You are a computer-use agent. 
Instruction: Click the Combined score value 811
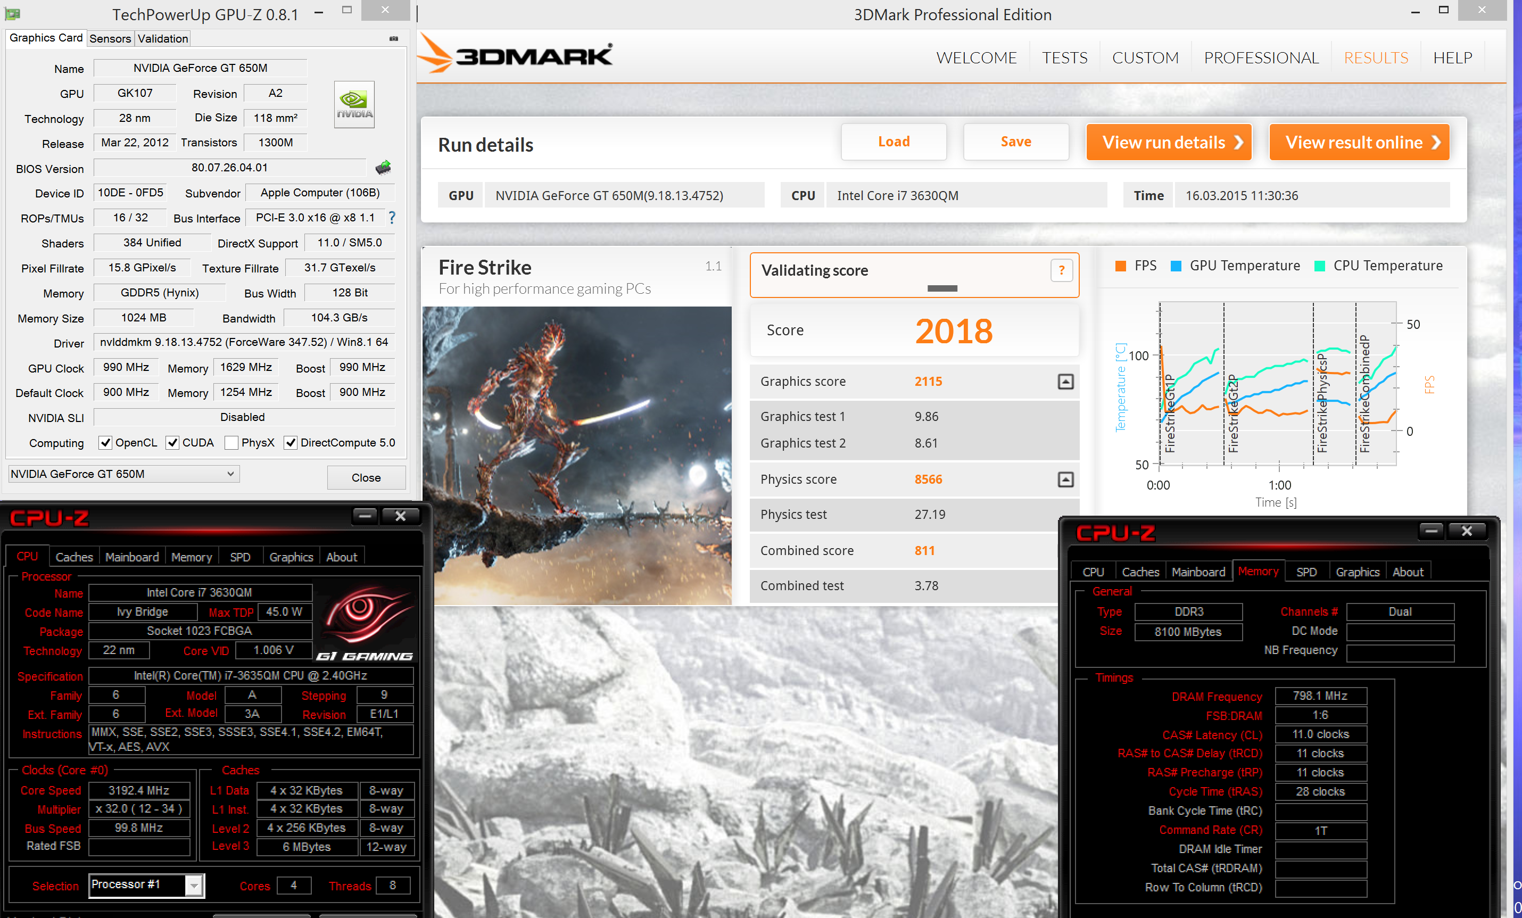925,550
